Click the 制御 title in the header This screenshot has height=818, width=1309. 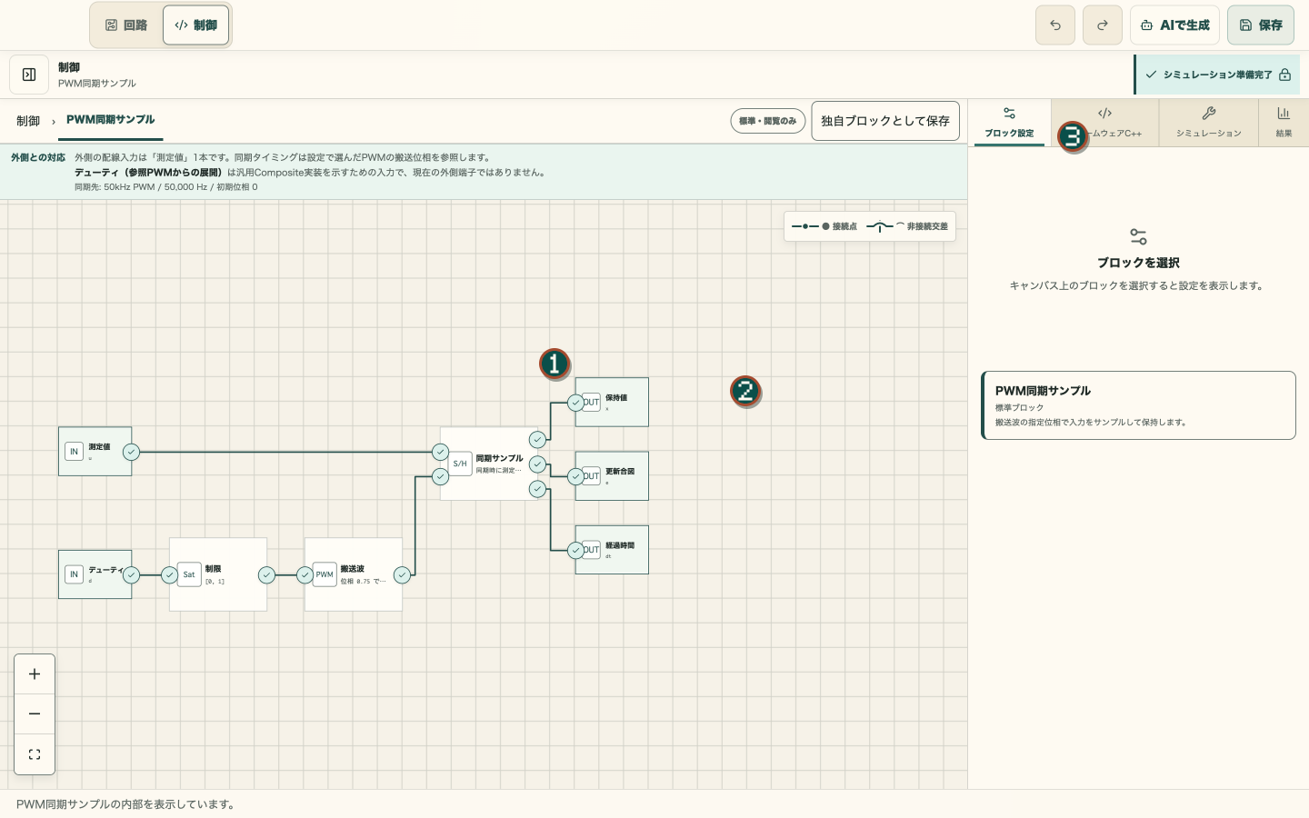click(69, 67)
